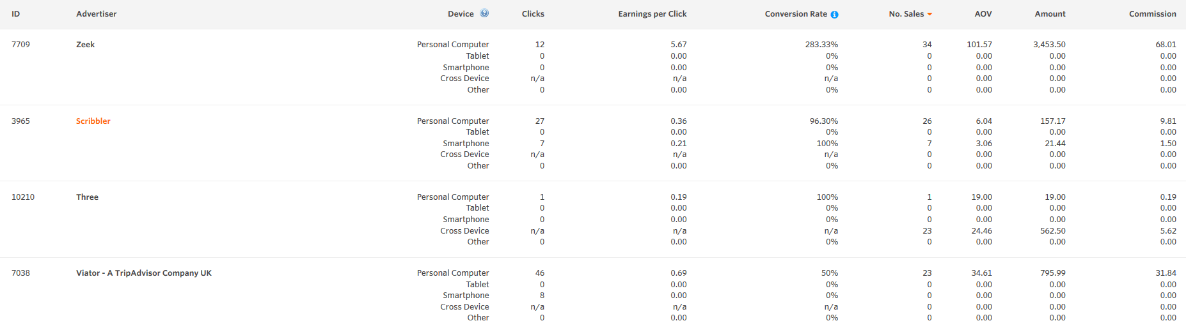The image size is (1186, 330).
Task: Click the help icon next to Device
Action: tap(484, 13)
